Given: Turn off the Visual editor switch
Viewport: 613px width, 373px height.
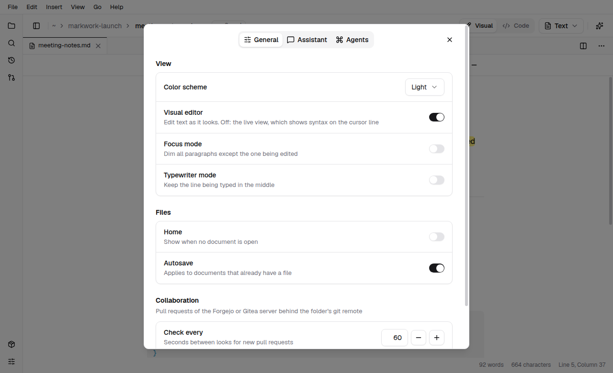Looking at the screenshot, I should pyautogui.click(x=437, y=117).
